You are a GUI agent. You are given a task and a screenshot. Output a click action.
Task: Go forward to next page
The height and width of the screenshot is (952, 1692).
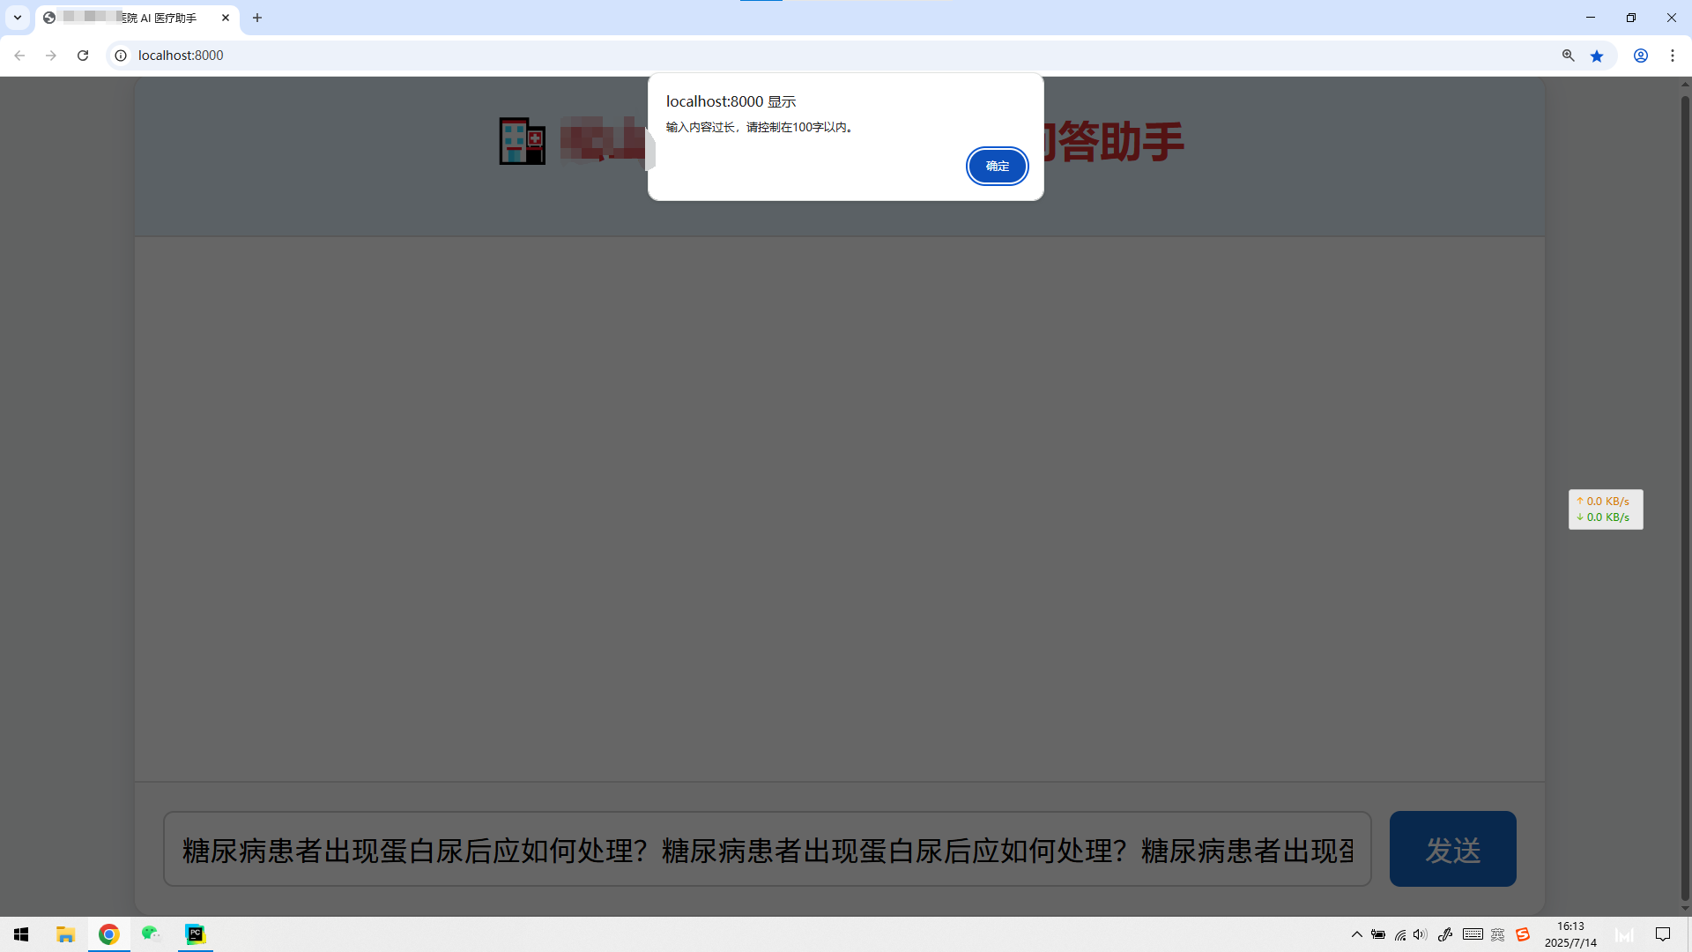click(x=51, y=56)
